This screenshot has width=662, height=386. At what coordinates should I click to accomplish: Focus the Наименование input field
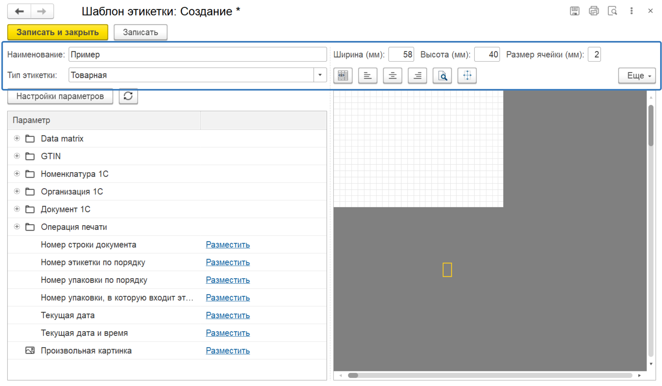[x=198, y=55]
